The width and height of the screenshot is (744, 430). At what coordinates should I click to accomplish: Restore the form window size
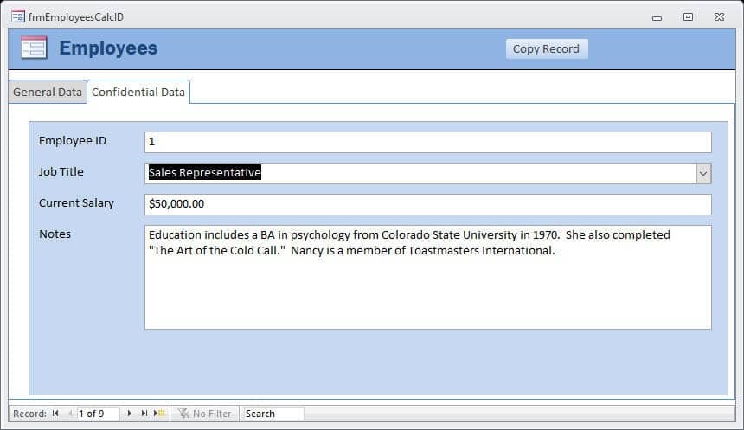click(x=688, y=17)
